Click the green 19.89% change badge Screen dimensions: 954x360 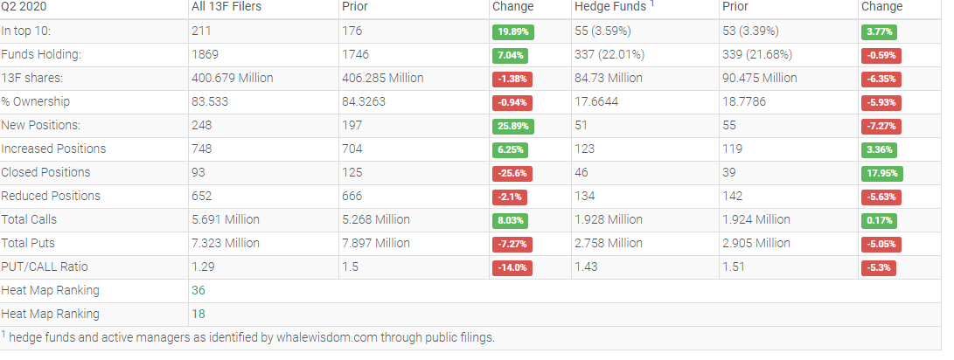512,31
